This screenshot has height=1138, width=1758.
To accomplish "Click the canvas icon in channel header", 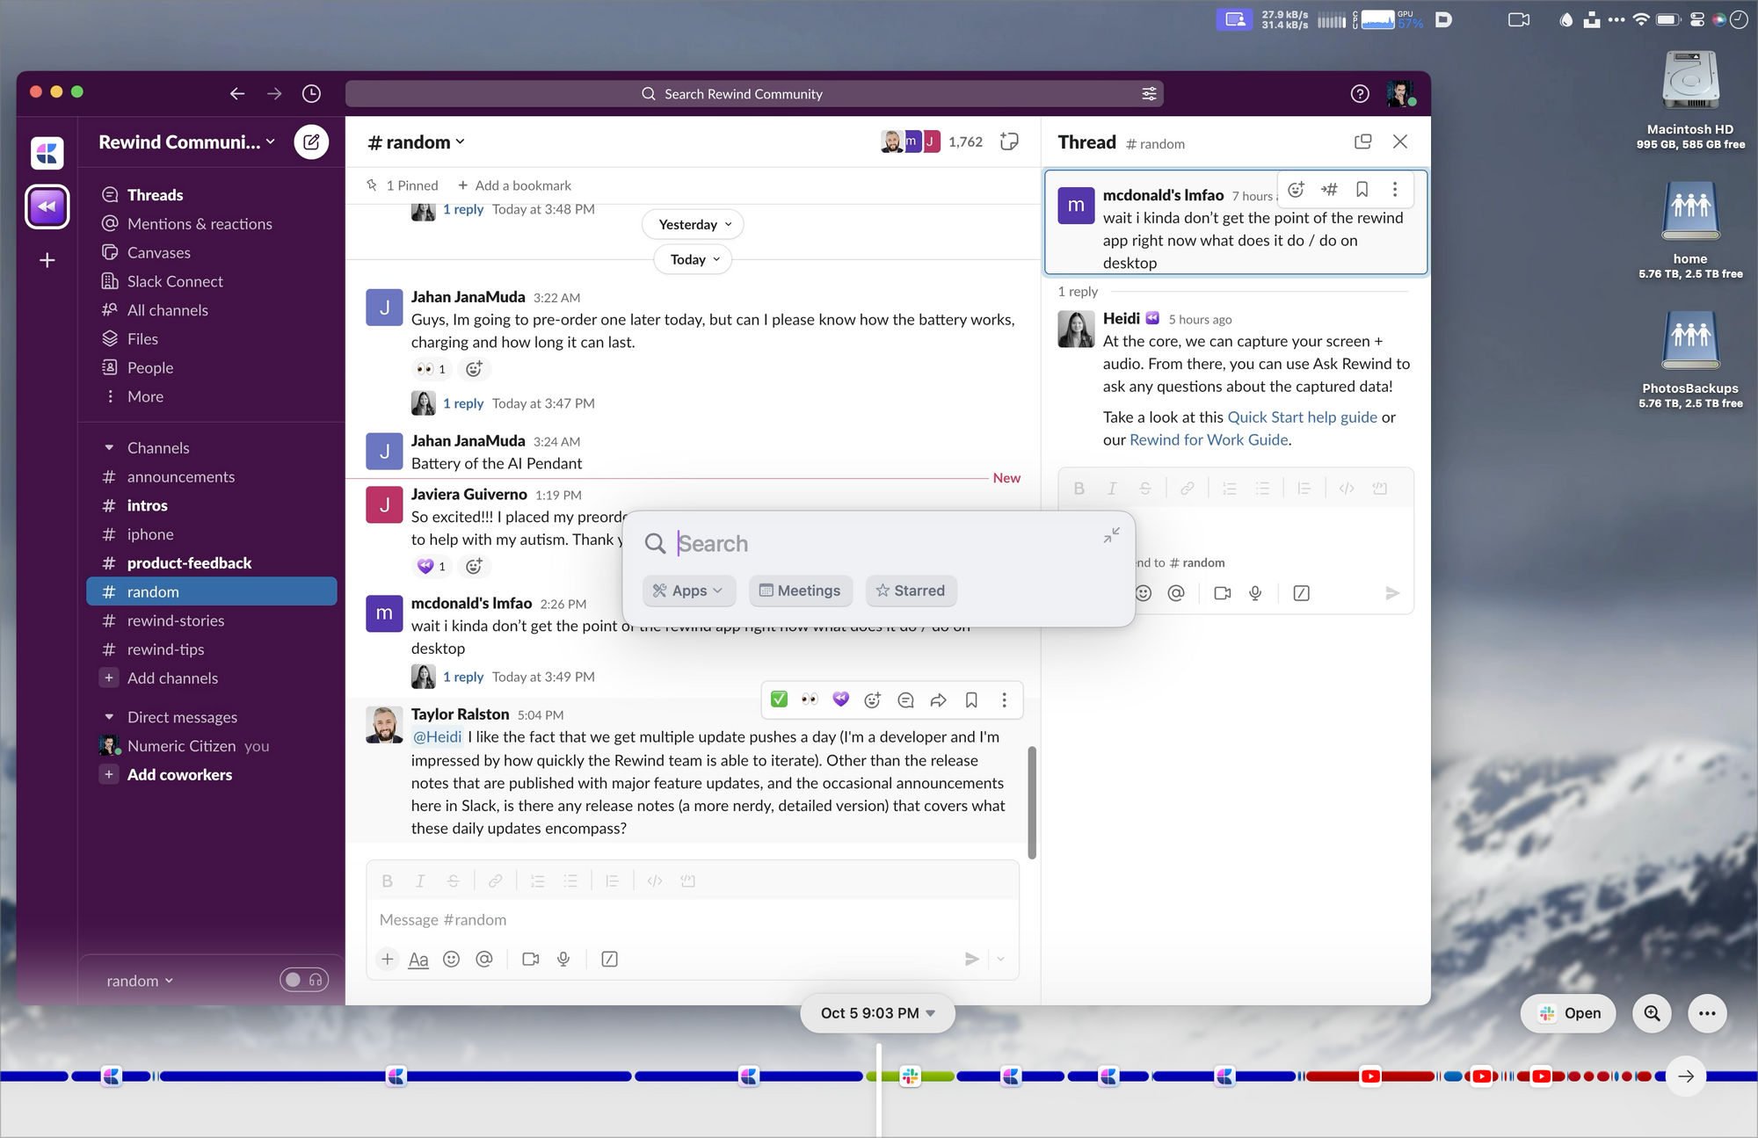I will click(1009, 141).
